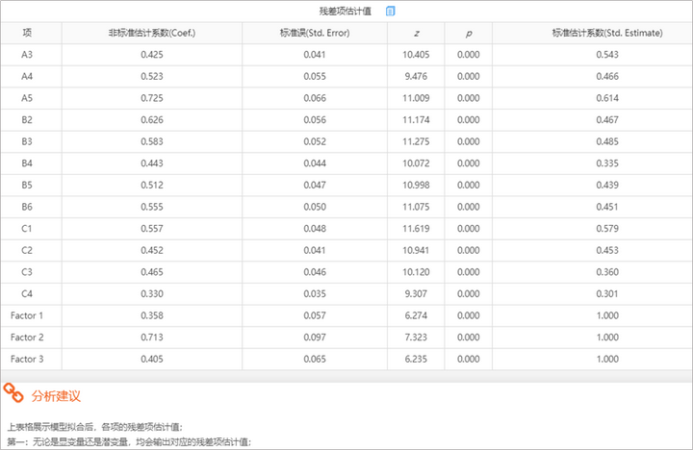Click coefficient 0.626 in row B2
Screen dimensions: 693x450
152,119
